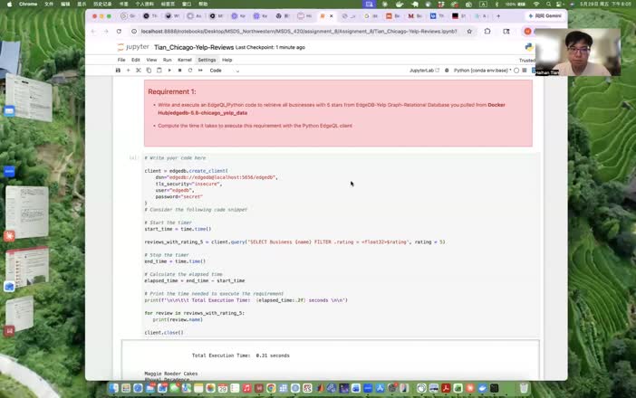Rename notebook title Tian_Chicago-Yelp-Reviews
Image resolution: width=636 pixels, height=398 pixels.
194,47
